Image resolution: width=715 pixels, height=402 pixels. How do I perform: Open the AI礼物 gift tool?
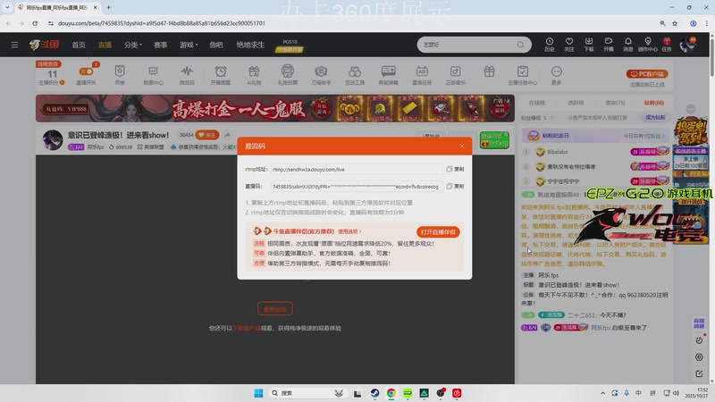[x=254, y=75]
